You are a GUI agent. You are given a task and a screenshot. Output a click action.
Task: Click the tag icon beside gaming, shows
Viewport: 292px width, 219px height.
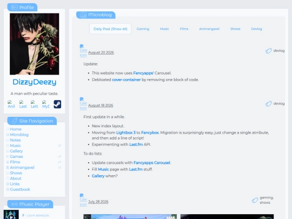255,200
